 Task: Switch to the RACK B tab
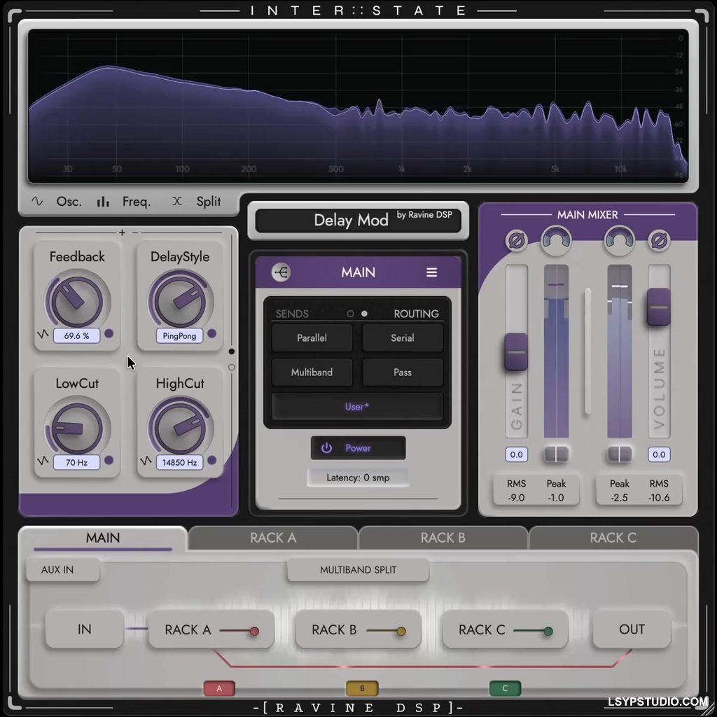(x=443, y=538)
